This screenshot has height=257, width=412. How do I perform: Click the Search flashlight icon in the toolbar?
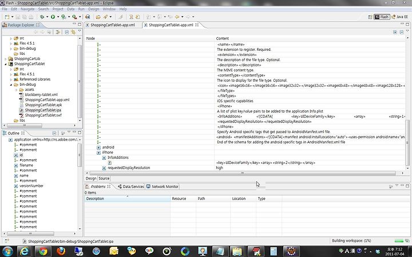[x=105, y=17]
